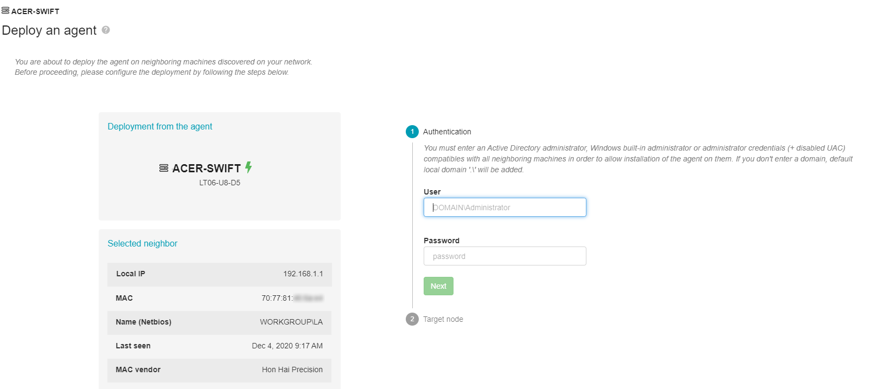
Task: Select the Local IP row
Action: (x=220, y=274)
